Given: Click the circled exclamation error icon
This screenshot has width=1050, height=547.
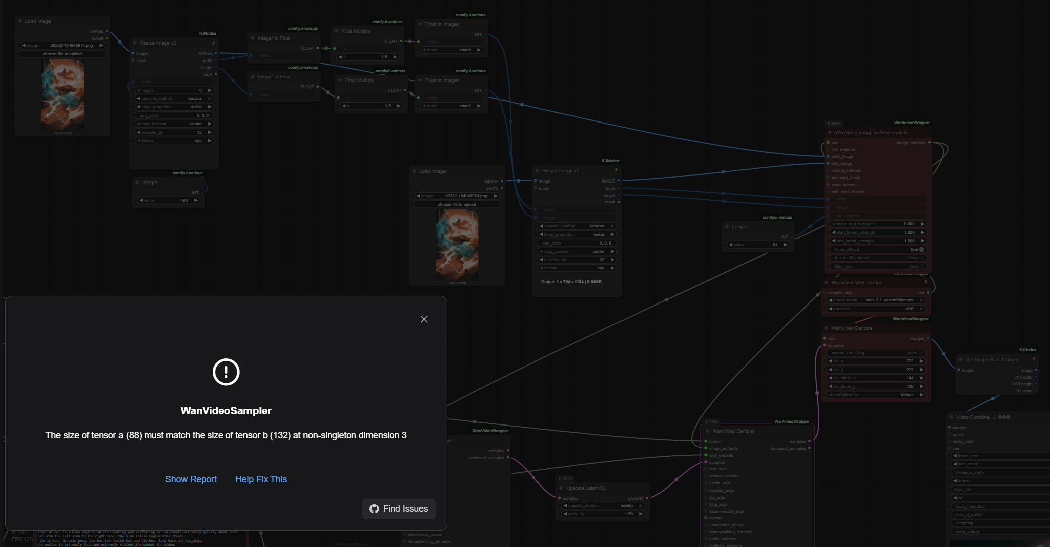Looking at the screenshot, I should coord(226,372).
